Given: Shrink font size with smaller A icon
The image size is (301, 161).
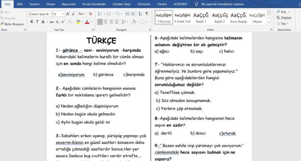Looking at the screenshot, I should (x=73, y=14).
